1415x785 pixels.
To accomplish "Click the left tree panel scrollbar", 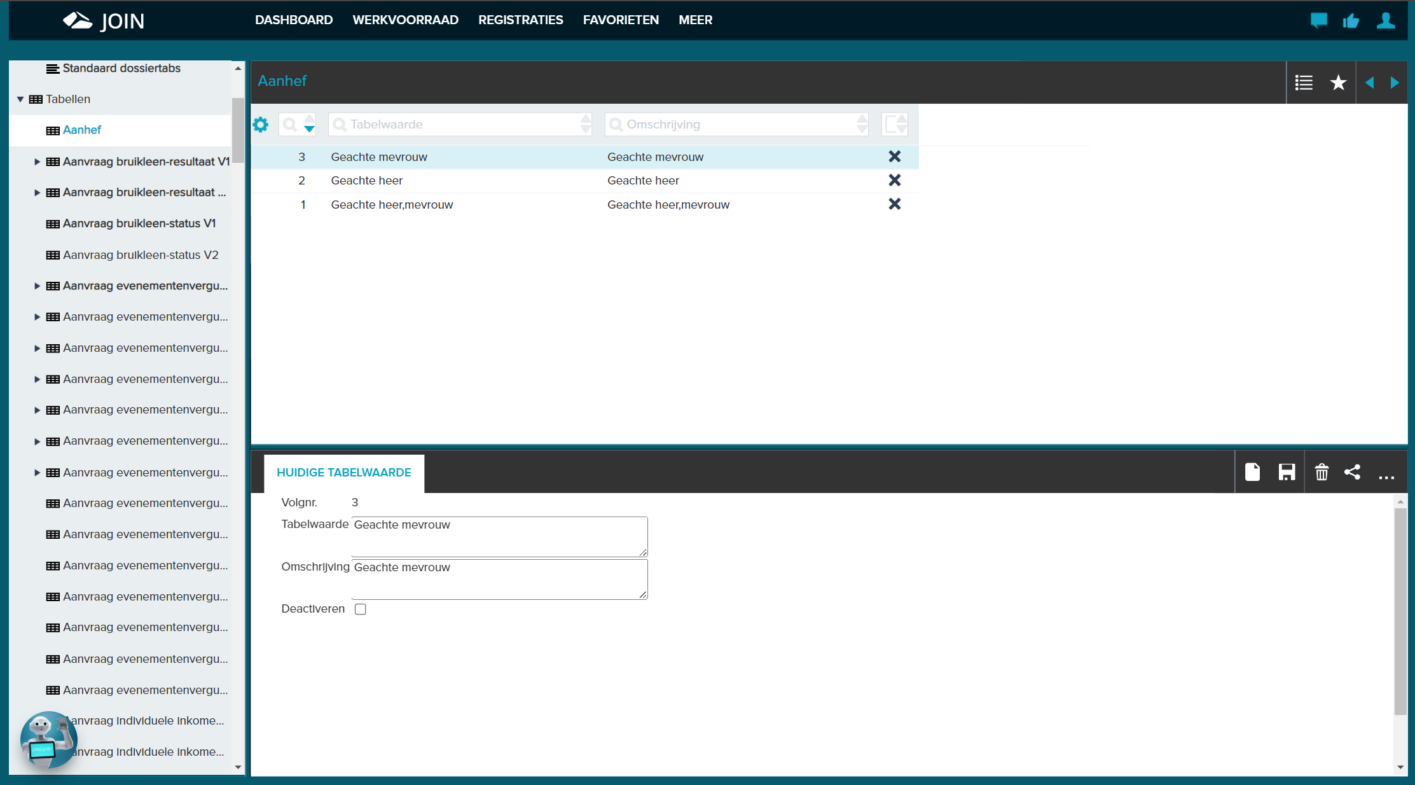I will [238, 130].
